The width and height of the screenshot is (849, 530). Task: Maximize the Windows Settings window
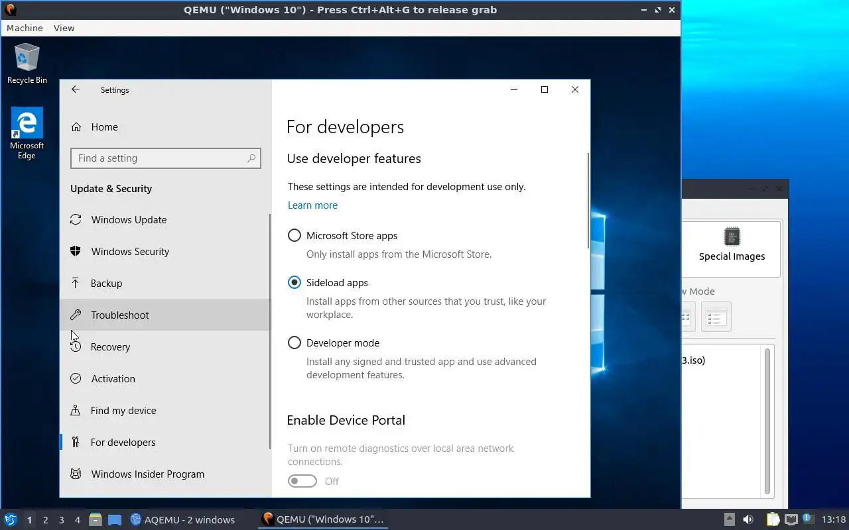tap(545, 89)
